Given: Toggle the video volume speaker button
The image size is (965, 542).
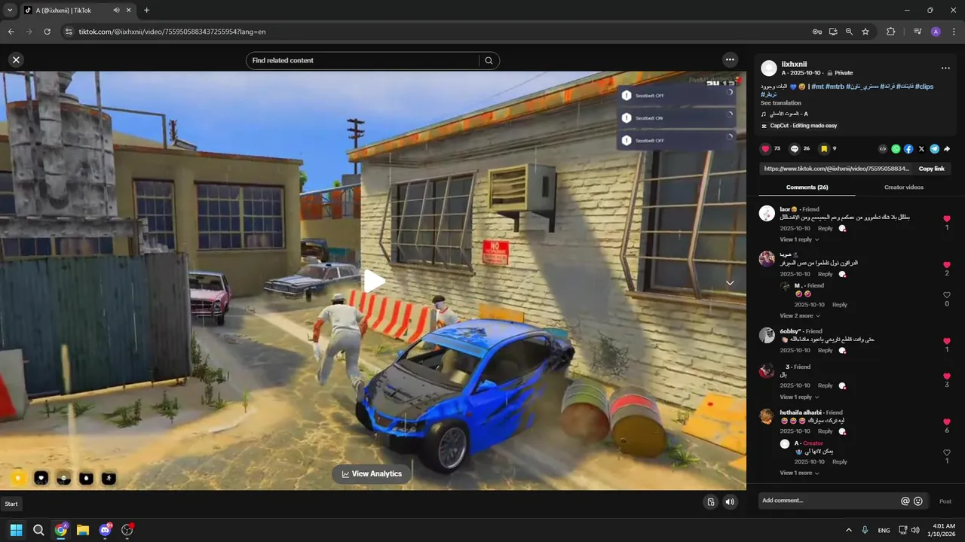Looking at the screenshot, I should click(730, 502).
